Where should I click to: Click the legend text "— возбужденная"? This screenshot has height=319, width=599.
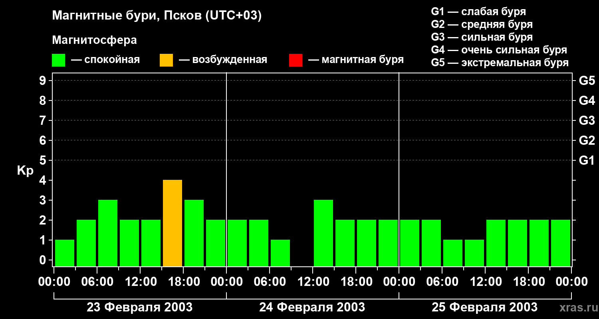[223, 60]
